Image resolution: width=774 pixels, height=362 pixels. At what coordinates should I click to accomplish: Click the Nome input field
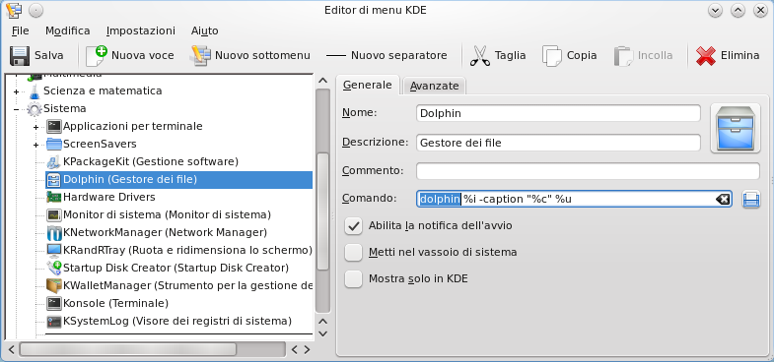(x=558, y=113)
